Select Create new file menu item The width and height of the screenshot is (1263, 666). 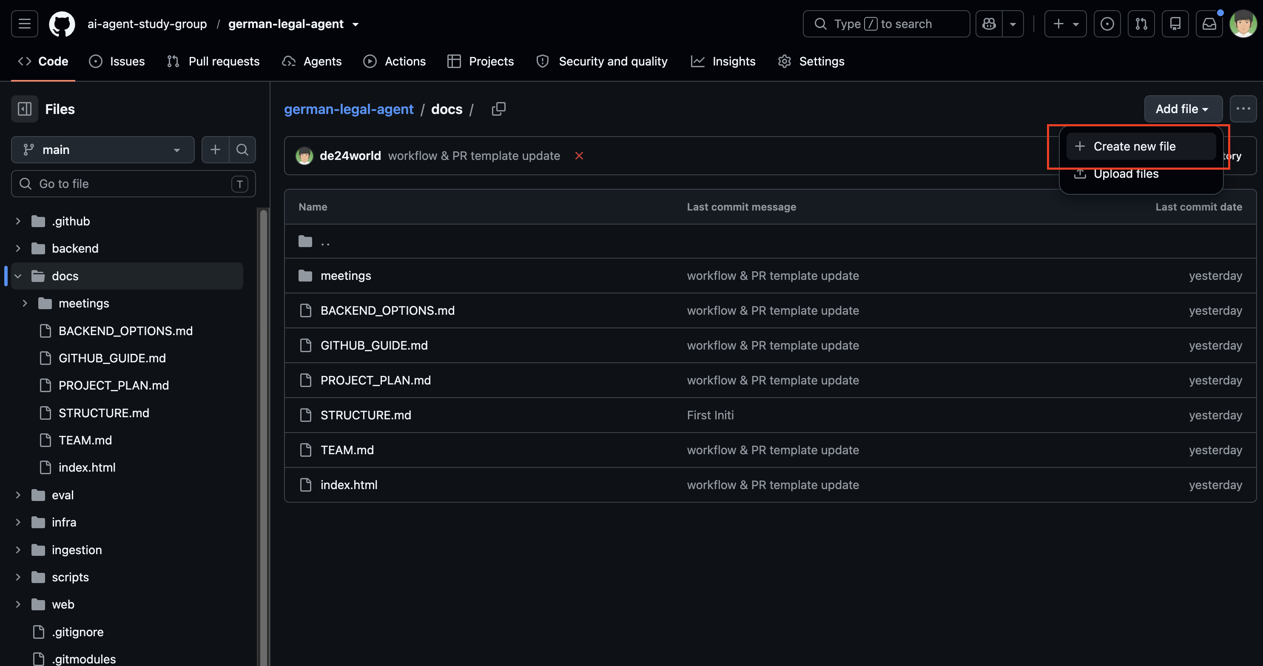(x=1141, y=146)
